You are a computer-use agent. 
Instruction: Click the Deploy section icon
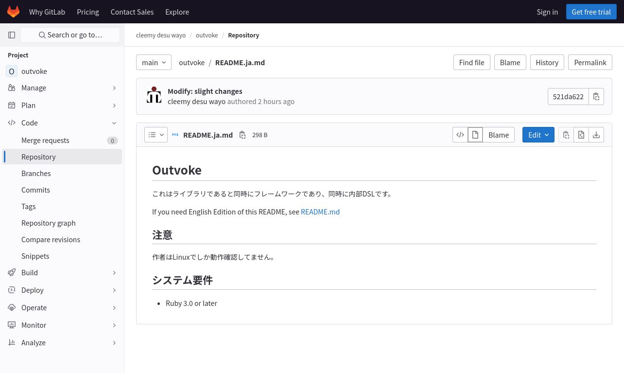pyautogui.click(x=12, y=290)
